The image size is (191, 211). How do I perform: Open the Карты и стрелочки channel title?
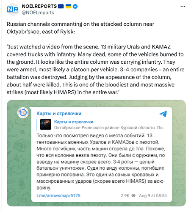coord(59,114)
